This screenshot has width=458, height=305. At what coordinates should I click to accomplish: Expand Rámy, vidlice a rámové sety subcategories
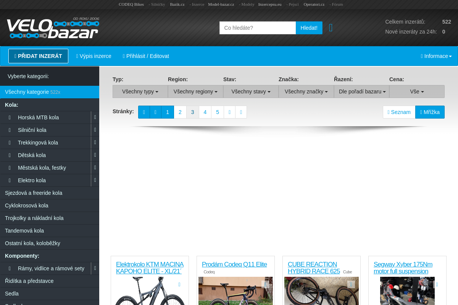[x=95, y=268]
